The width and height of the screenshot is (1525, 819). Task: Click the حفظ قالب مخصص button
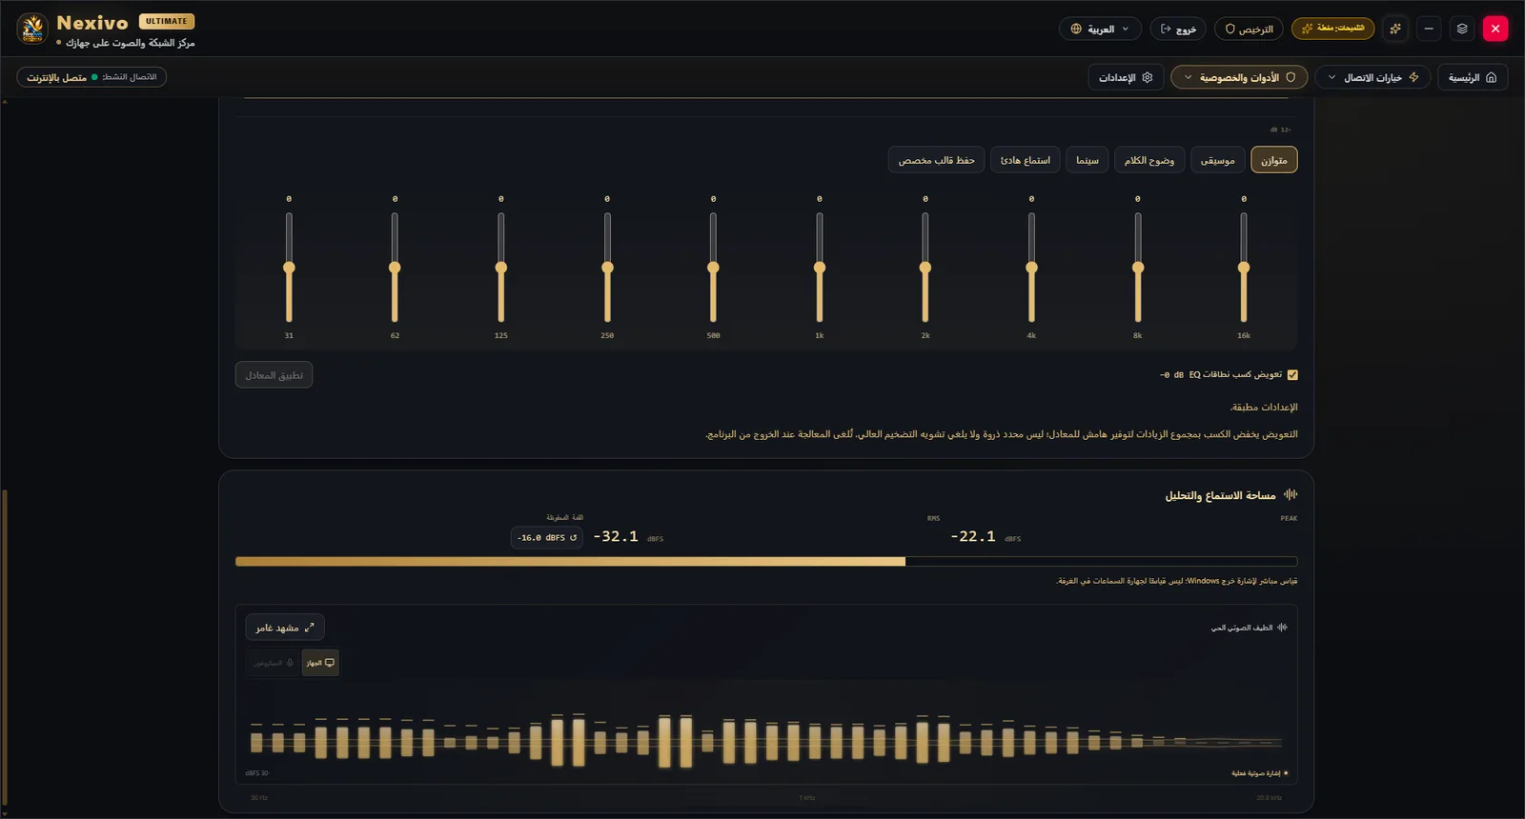[936, 160]
